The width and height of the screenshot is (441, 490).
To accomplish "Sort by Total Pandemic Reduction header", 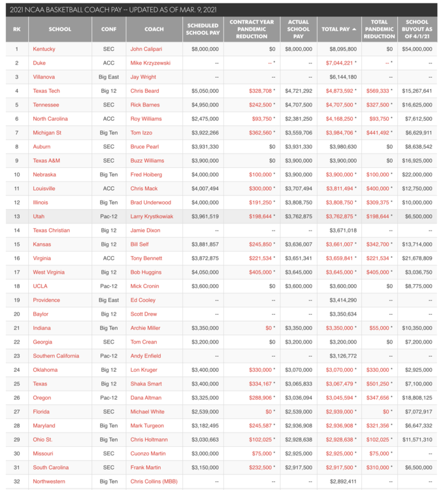I will click(x=379, y=29).
